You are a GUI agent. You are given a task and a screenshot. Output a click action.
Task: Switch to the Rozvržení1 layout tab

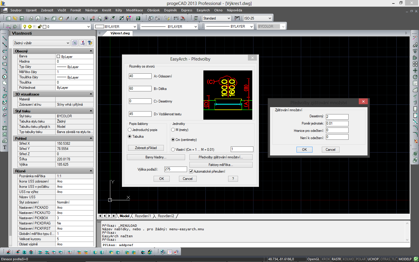(143, 216)
